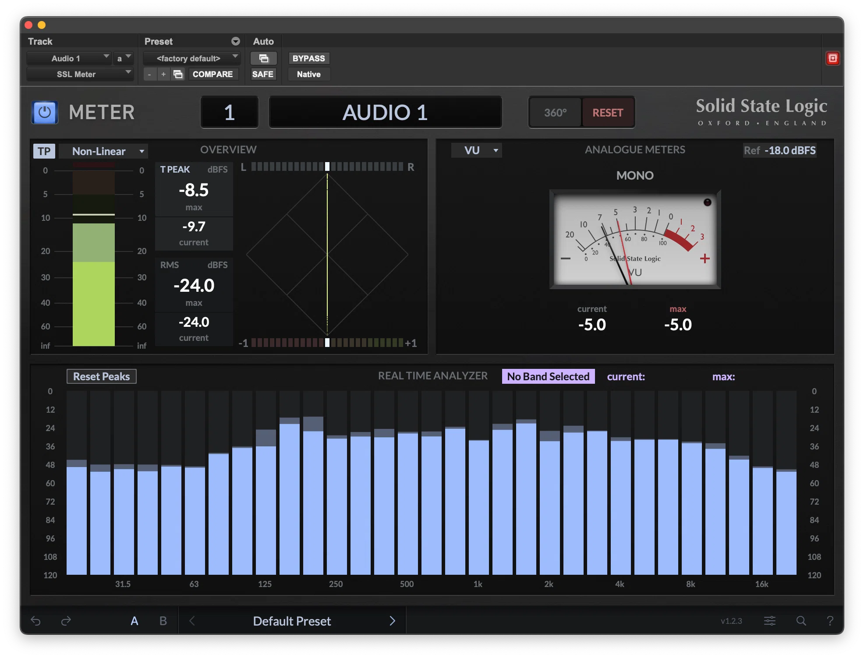Image resolution: width=864 pixels, height=658 pixels.
Task: Click the Solid State Logic logo
Action: click(761, 112)
